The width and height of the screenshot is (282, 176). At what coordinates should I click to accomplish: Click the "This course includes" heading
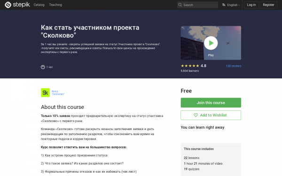(x=199, y=149)
